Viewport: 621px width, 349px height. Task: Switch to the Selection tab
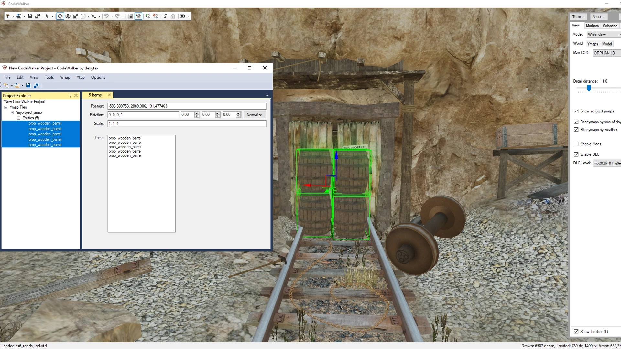pos(610,26)
